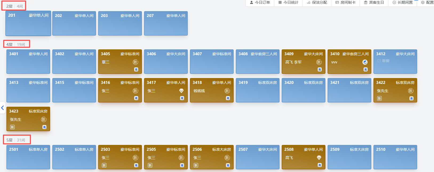The height and width of the screenshot is (172, 434).
Task: Open 宾客生日 guest birthdays
Action: [x=374, y=2]
